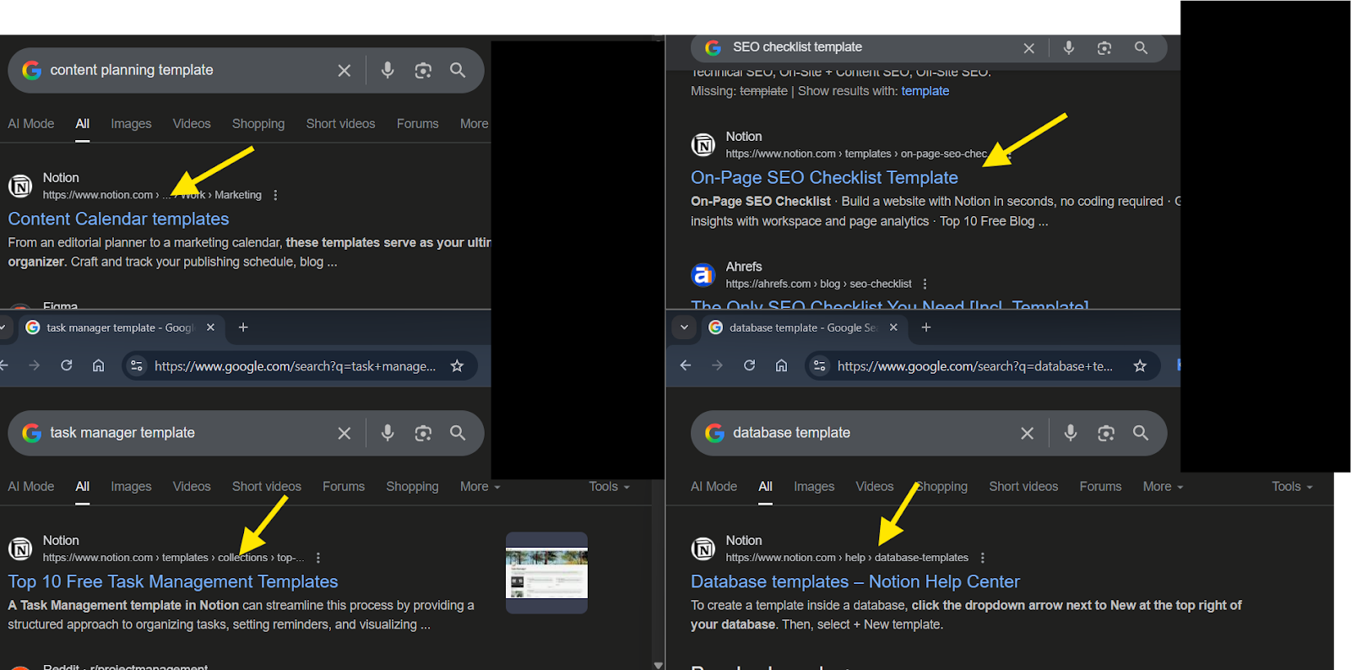Start voice search in content planning search bar
This screenshot has height=670, width=1351.
[388, 71]
